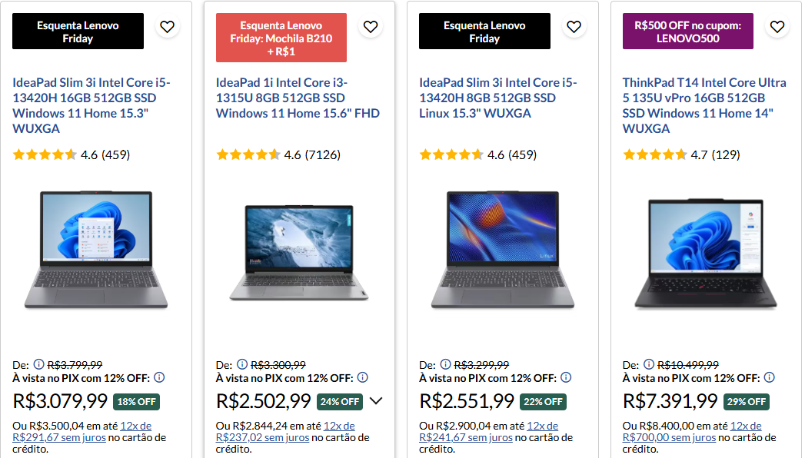Add ThinkPad T14 to favorites with heart

tap(777, 27)
